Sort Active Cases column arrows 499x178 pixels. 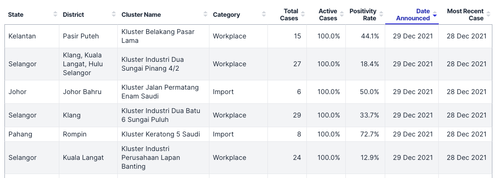342,14
